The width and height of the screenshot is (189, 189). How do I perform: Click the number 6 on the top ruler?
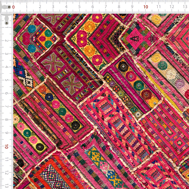[x=93, y=7]
